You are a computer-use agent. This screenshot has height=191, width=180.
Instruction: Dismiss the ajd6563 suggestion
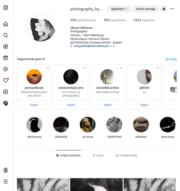click(x=158, y=68)
